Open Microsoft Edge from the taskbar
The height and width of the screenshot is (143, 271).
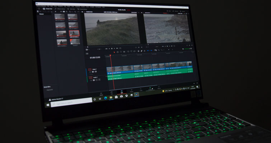106,98
